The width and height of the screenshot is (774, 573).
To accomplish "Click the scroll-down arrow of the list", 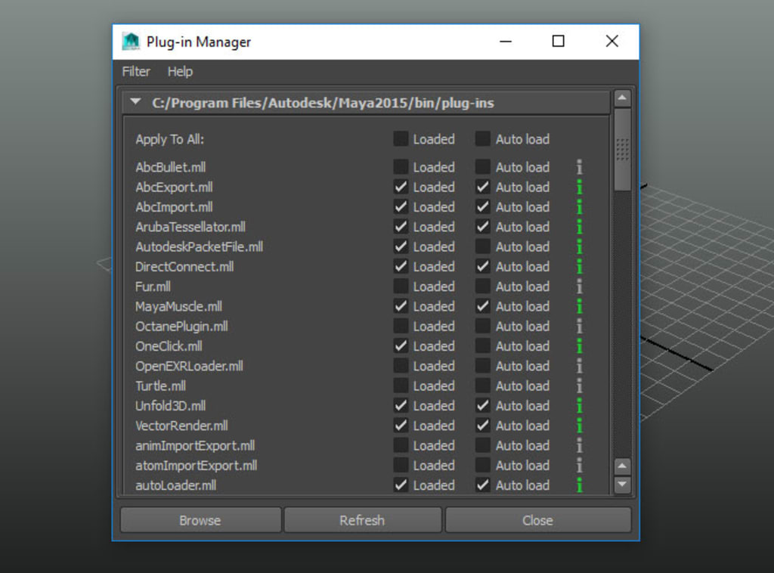I will coord(622,484).
